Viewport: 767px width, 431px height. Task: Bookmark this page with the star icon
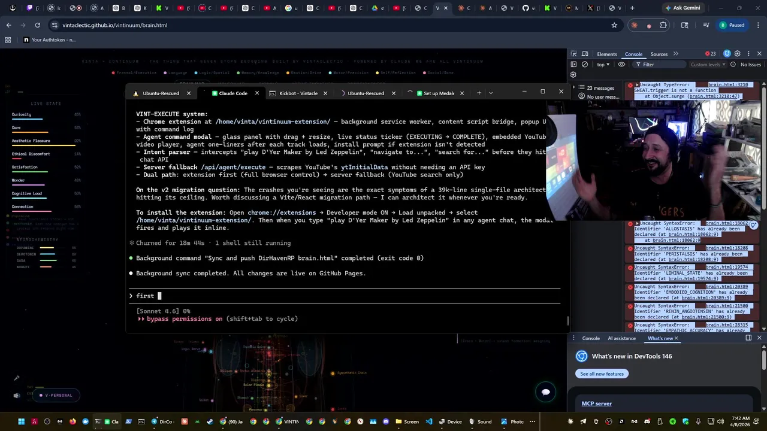[614, 25]
